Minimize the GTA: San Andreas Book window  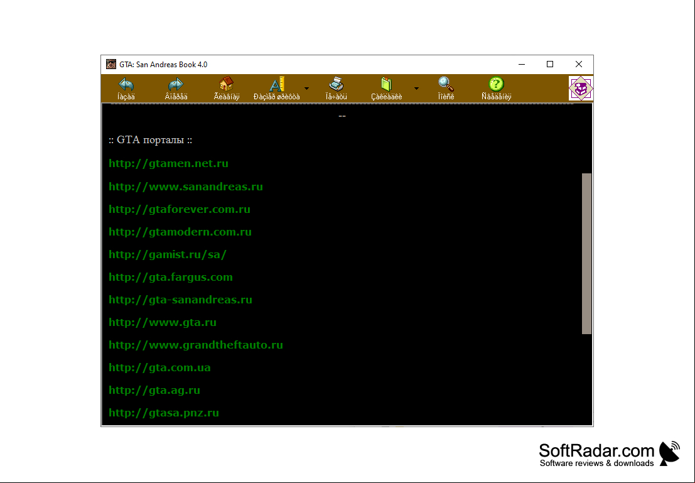522,64
